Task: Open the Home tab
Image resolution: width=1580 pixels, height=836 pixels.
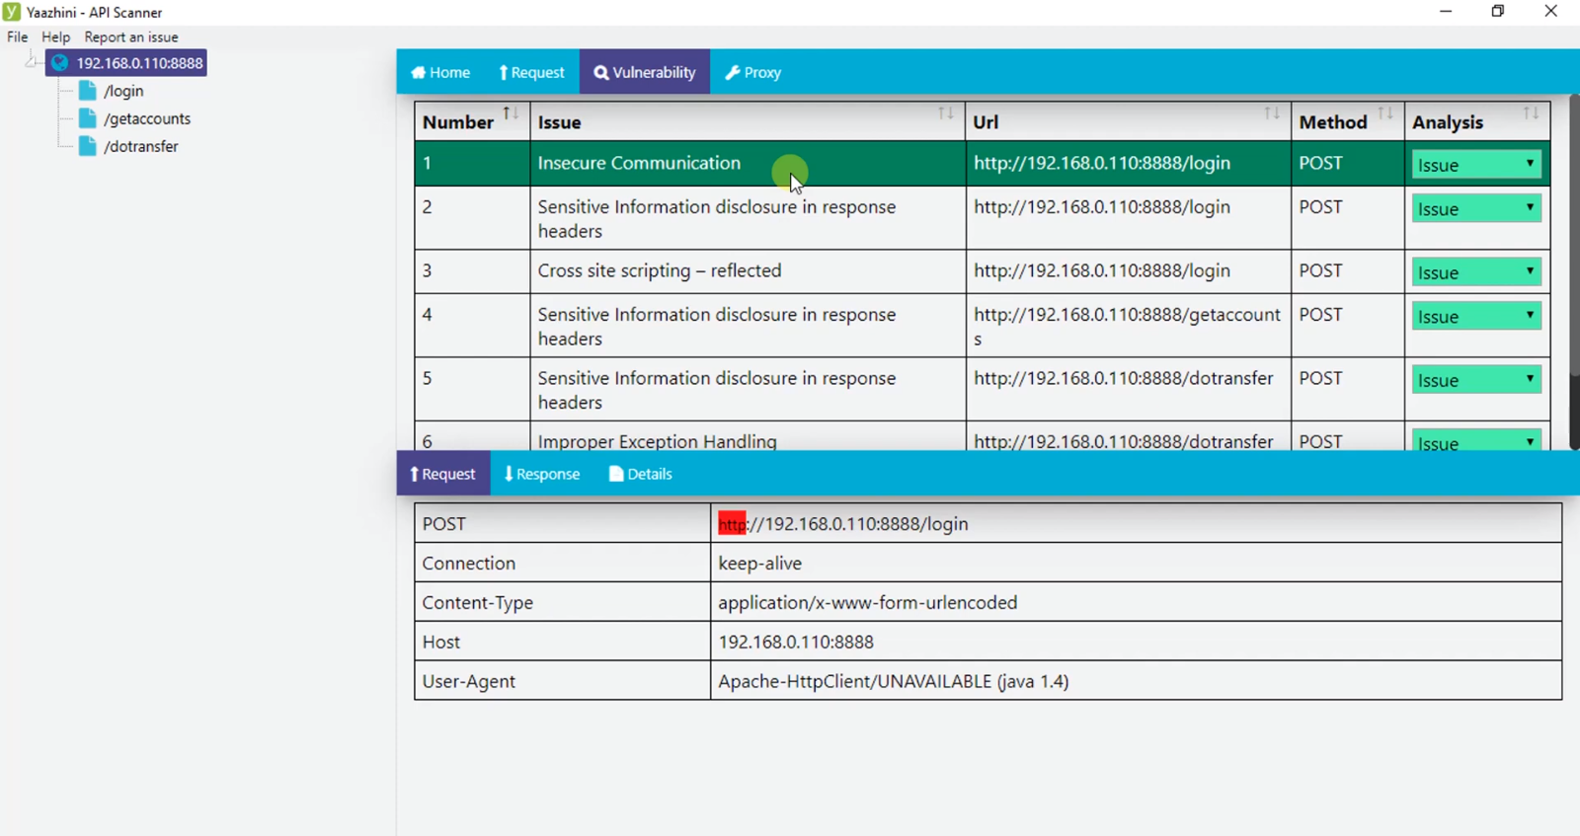Action: pos(440,72)
